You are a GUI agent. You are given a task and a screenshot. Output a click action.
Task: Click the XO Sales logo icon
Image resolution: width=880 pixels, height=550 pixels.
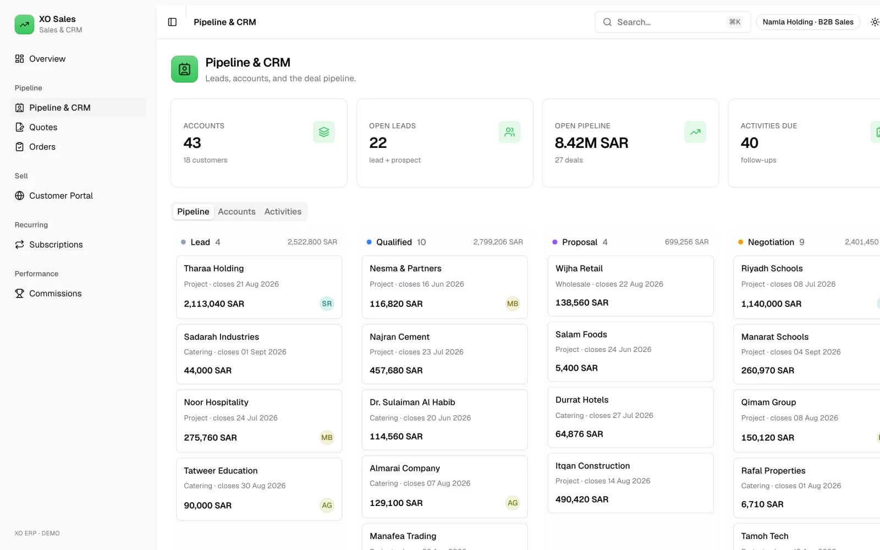(24, 24)
